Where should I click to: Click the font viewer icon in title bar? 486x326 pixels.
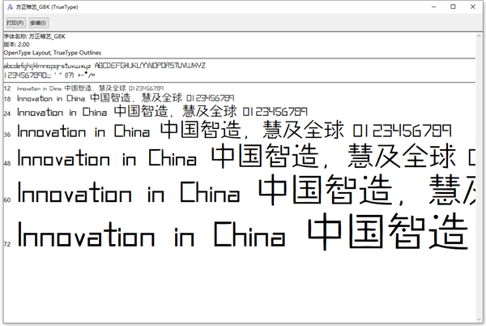10,6
